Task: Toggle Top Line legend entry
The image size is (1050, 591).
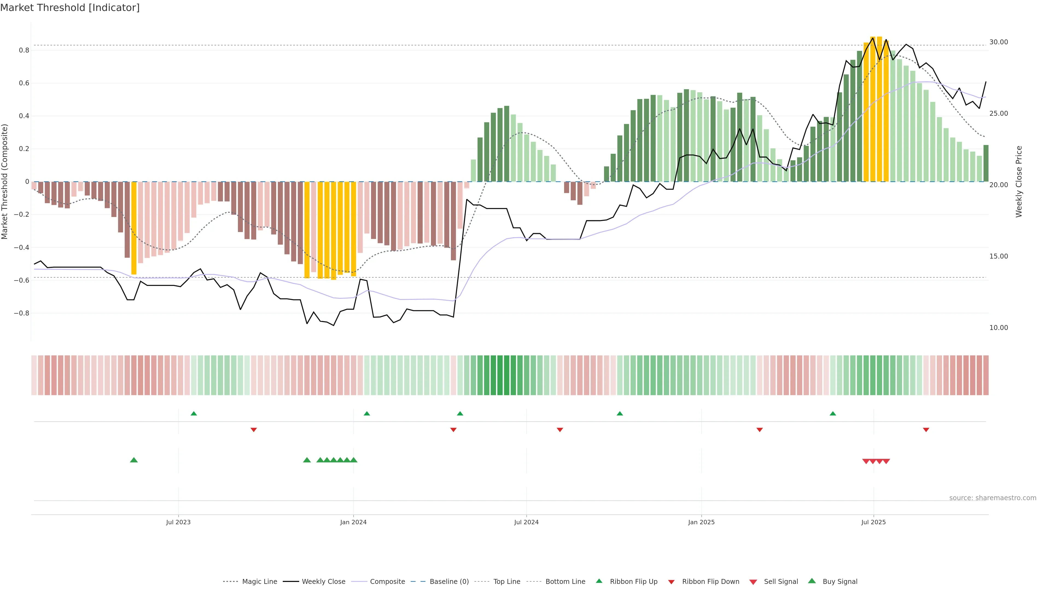Action: pos(507,582)
